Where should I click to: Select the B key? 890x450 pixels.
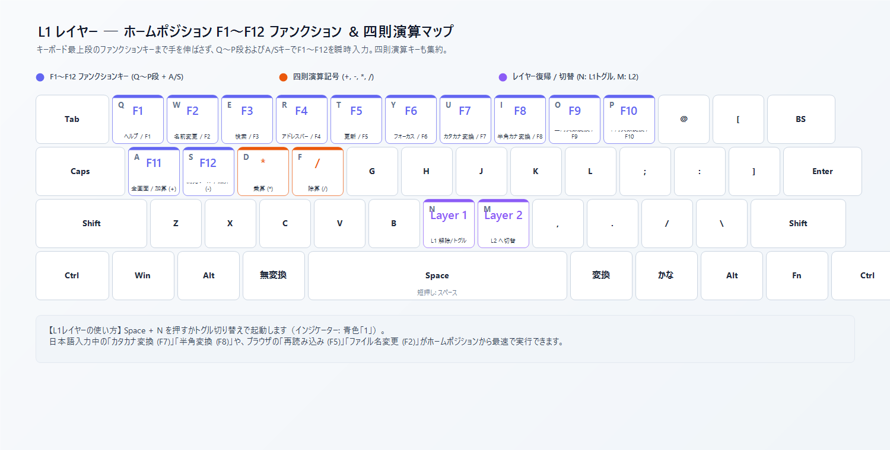[394, 223]
